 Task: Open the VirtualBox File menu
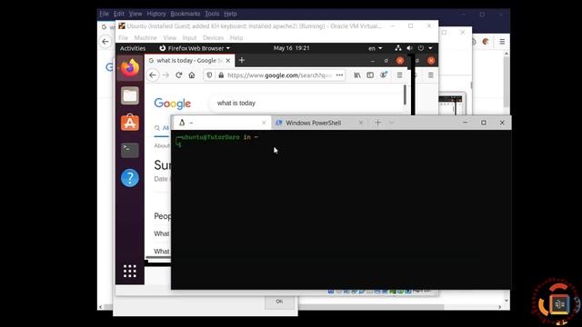click(124, 38)
